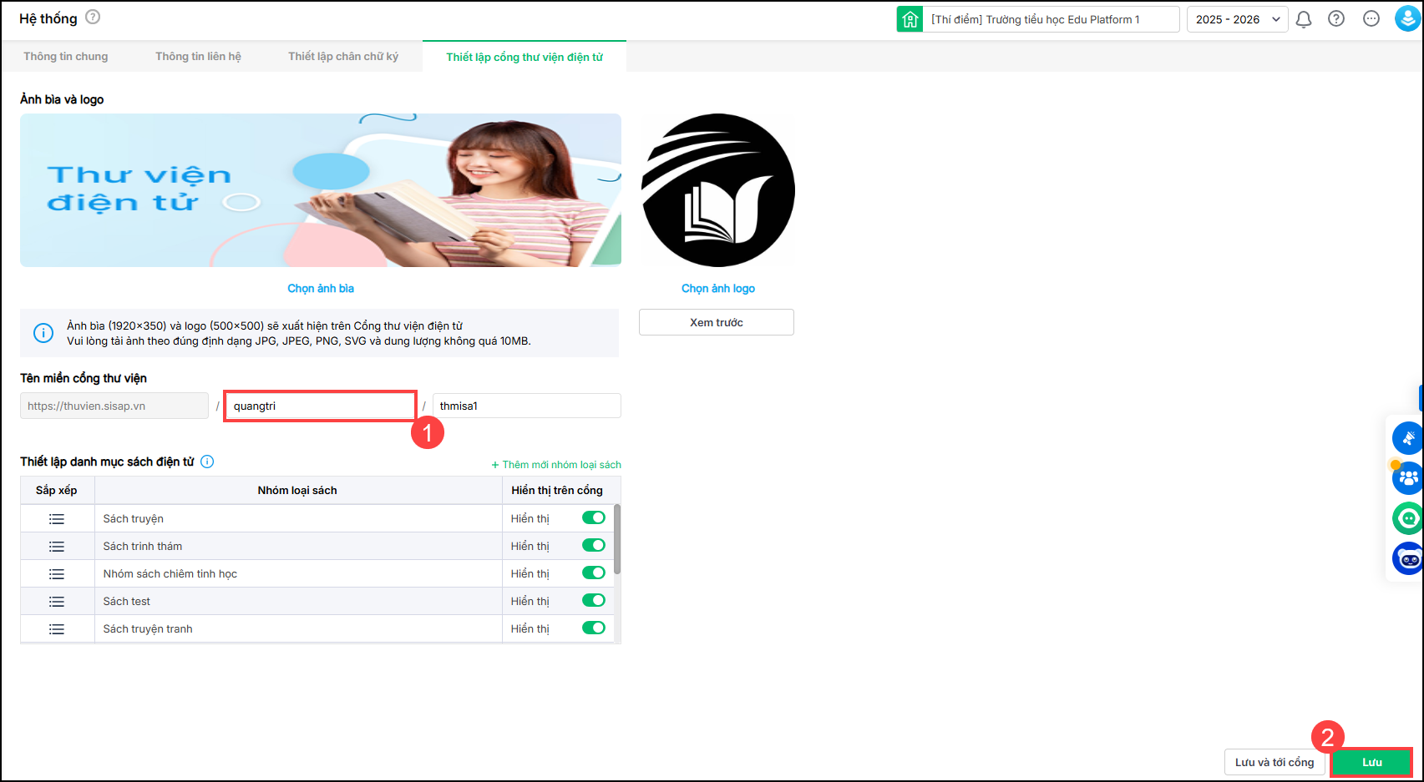Screen dimensions: 1424x782
Task: Open the user avatar profile icon
Action: click(x=1407, y=19)
